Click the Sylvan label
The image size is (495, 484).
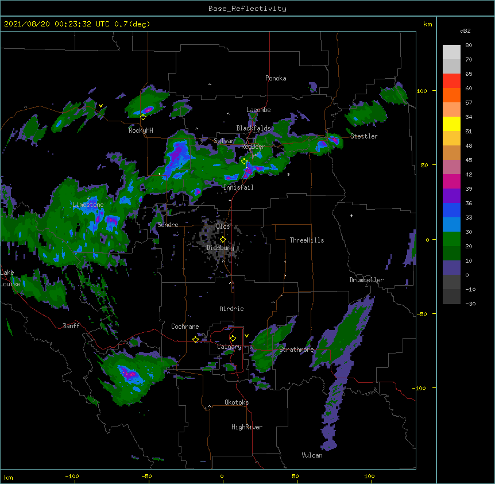point(224,141)
